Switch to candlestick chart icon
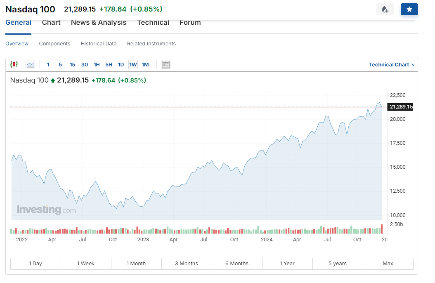 (x=14, y=65)
